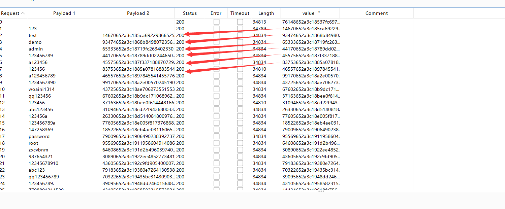Select the row with payload demo
This screenshot has height=209, width=505.
tap(207, 42)
